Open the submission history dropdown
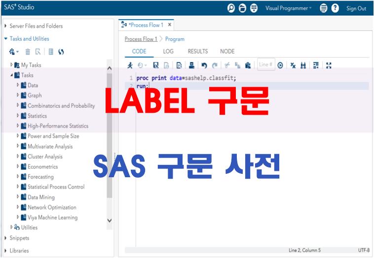The image size is (374, 258). click(142, 65)
